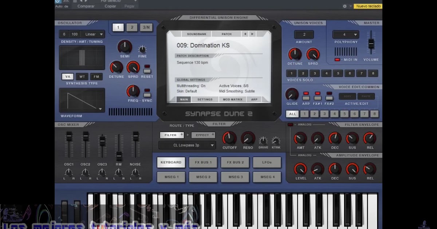Open the KEYBOARD modulation page
This screenshot has height=229, width=437.
pos(171,162)
